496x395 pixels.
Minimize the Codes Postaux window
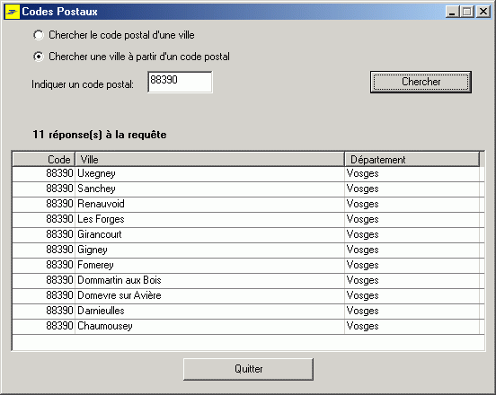[x=452, y=12]
